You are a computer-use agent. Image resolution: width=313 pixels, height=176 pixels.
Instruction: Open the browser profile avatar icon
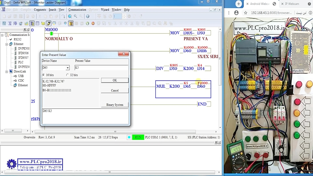coord(236,13)
